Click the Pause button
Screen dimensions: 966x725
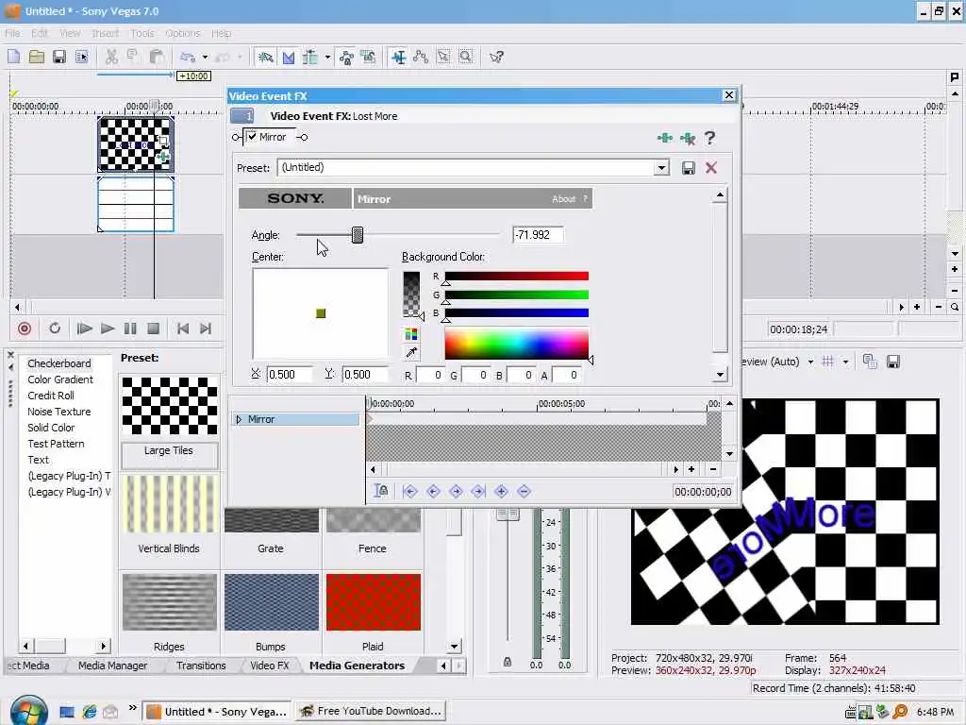[130, 329]
